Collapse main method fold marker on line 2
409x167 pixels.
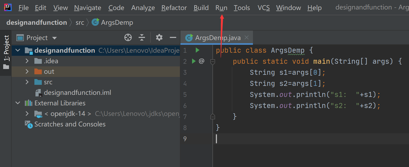(212, 62)
